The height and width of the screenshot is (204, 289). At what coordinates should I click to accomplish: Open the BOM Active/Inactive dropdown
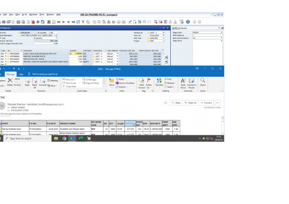tap(221, 38)
